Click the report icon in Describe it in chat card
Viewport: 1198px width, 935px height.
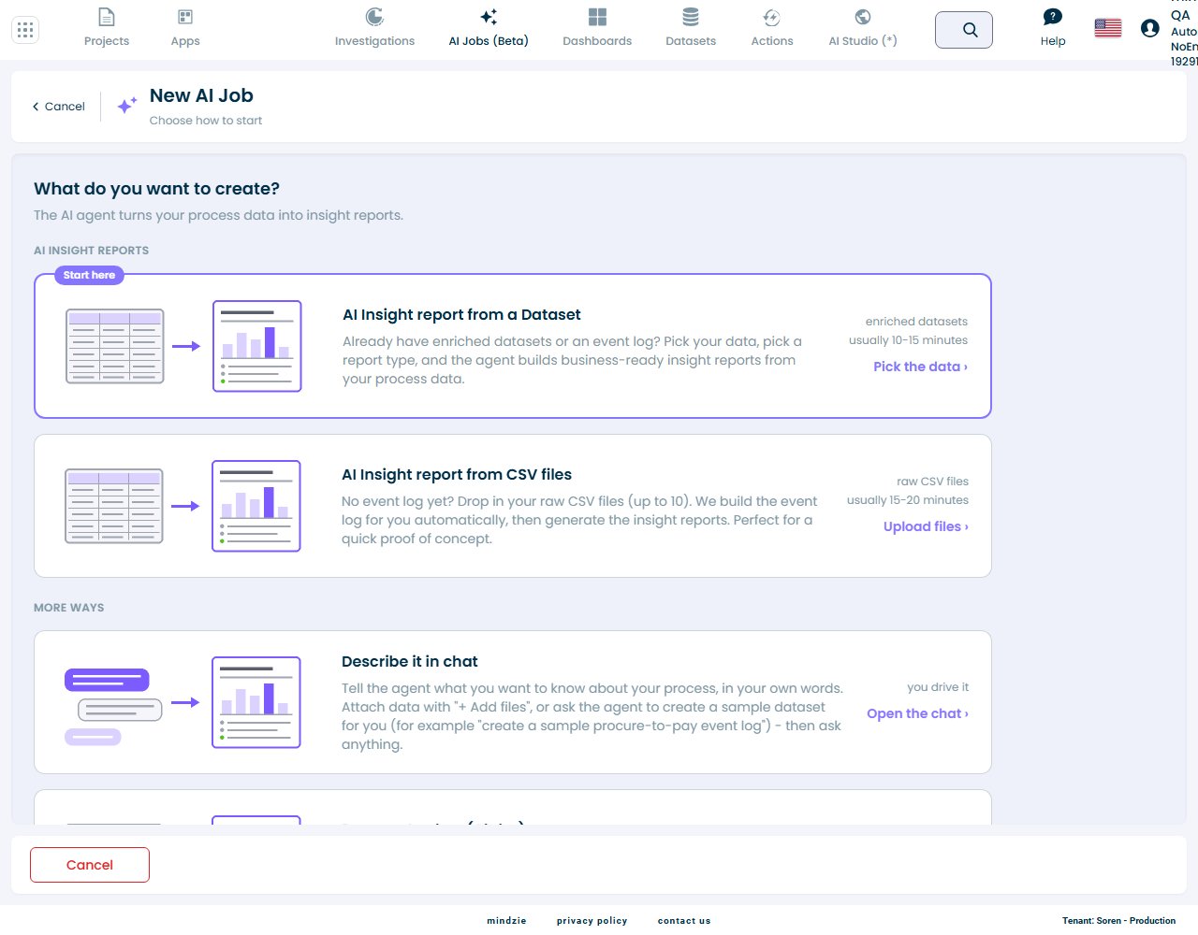click(x=256, y=702)
